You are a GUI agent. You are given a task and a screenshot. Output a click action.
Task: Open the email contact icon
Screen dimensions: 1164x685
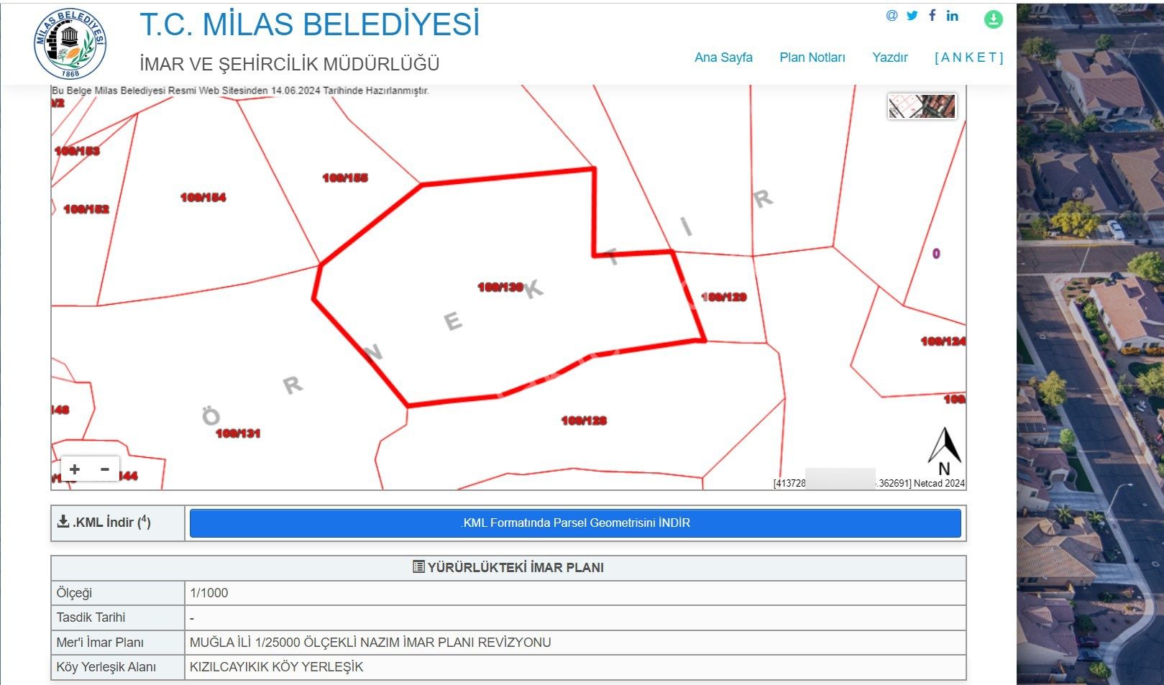(890, 14)
